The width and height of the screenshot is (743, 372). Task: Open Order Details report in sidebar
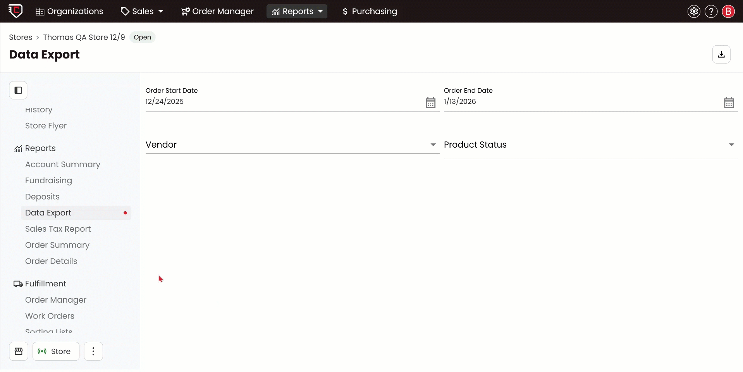click(51, 261)
